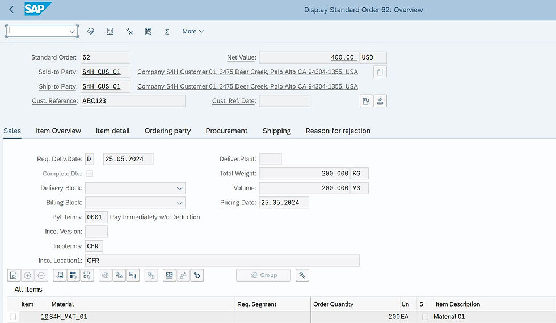
Task: Click the SAP logo
Action: point(38,9)
